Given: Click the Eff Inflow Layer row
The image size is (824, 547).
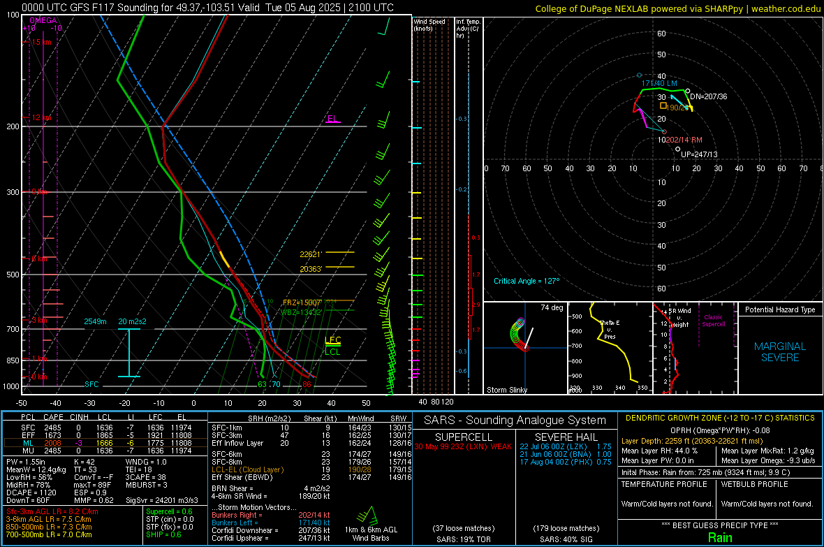Looking at the screenshot, I should 311,443.
